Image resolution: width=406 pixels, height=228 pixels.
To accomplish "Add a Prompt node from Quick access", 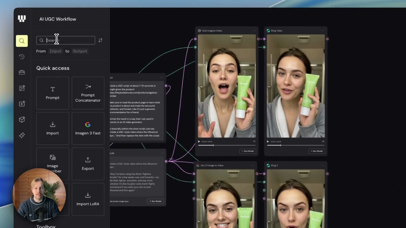I will [x=53, y=93].
